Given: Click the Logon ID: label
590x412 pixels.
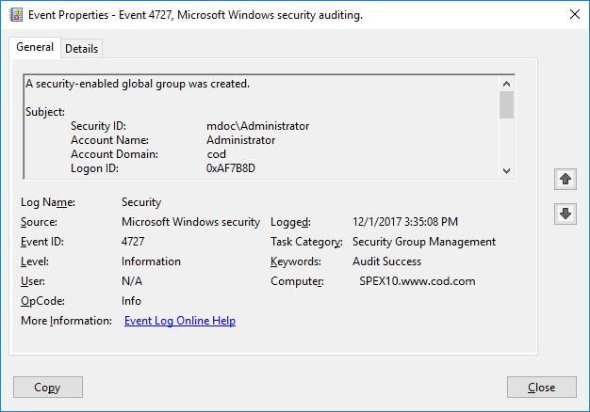Looking at the screenshot, I should (x=94, y=168).
